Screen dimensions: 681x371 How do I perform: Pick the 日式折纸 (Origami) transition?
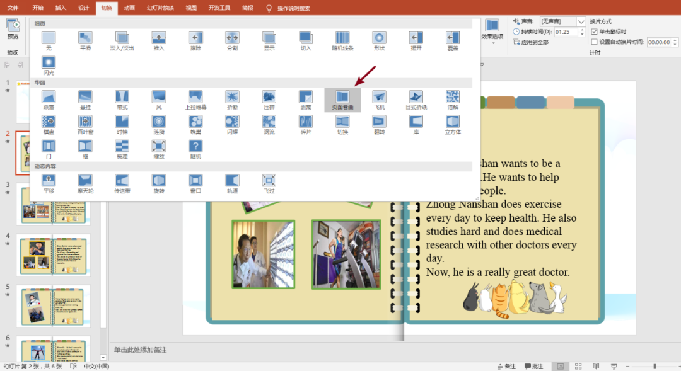(x=416, y=100)
